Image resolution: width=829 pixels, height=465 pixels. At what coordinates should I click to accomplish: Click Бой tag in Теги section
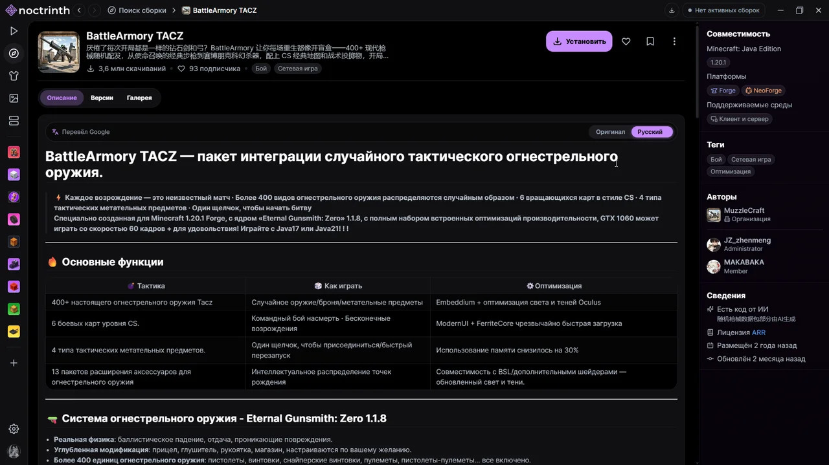(x=716, y=159)
